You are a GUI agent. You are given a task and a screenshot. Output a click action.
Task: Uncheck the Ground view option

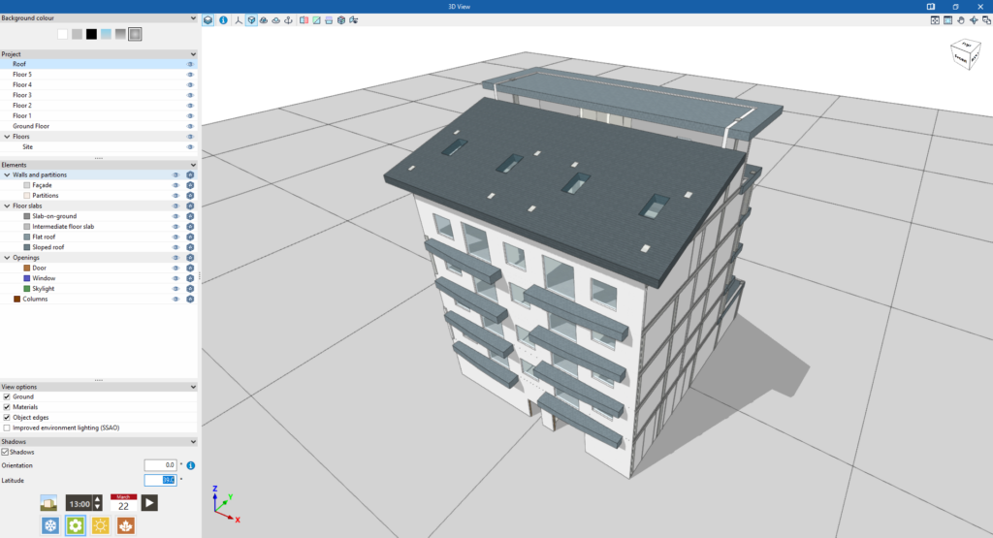7,396
